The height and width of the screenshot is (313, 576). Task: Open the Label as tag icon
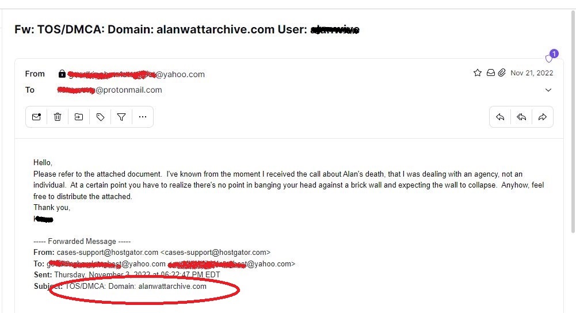100,117
